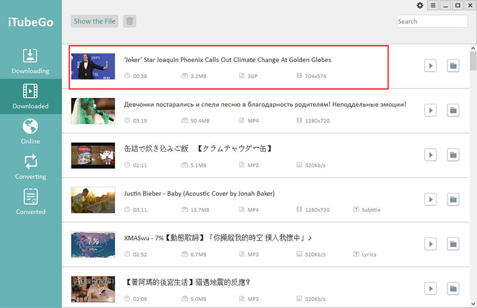Open the Online browser section
Screen dimensions: 477x308
pos(30,131)
